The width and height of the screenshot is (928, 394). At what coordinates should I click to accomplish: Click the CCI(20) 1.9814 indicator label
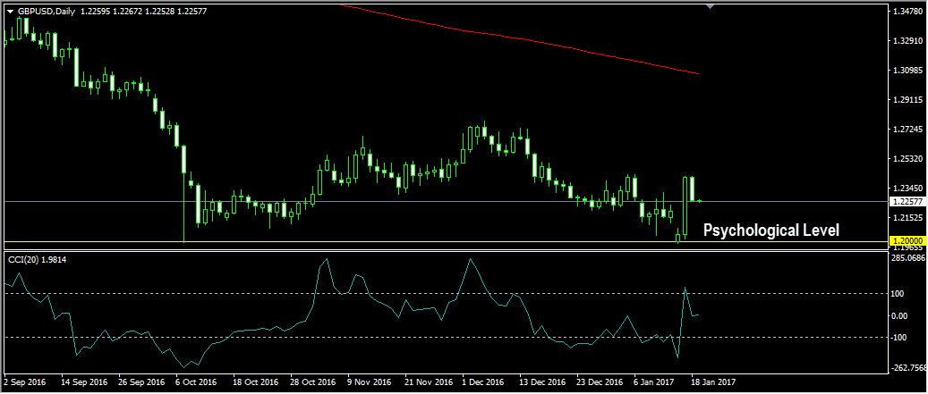[36, 259]
